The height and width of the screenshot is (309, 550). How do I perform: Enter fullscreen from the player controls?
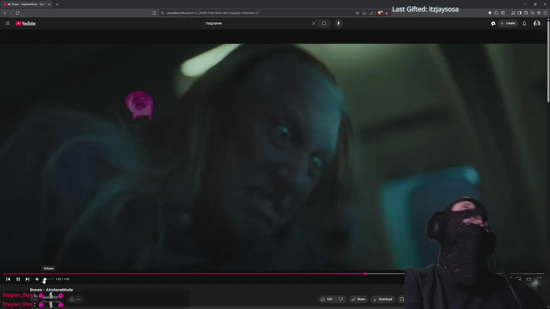[x=539, y=279]
